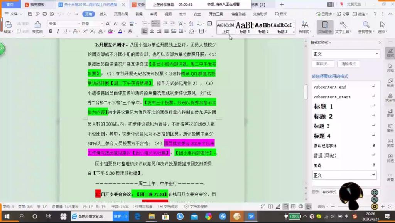Open the Page Layout (页面布局) tab
The image size is (395, 223).
tap(121, 14)
